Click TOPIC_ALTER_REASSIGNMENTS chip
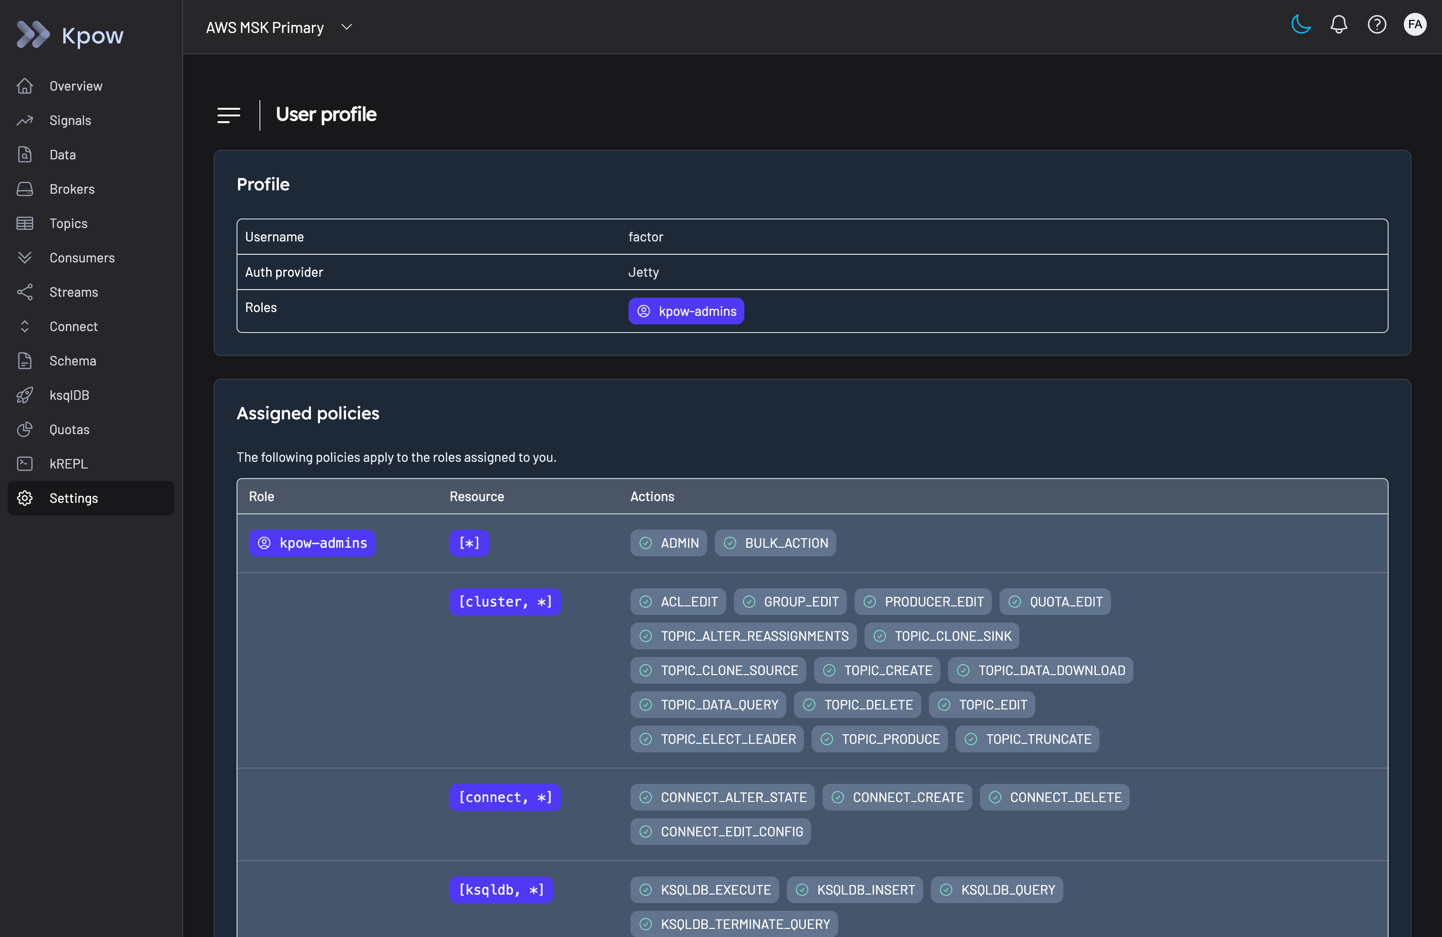 (x=743, y=636)
